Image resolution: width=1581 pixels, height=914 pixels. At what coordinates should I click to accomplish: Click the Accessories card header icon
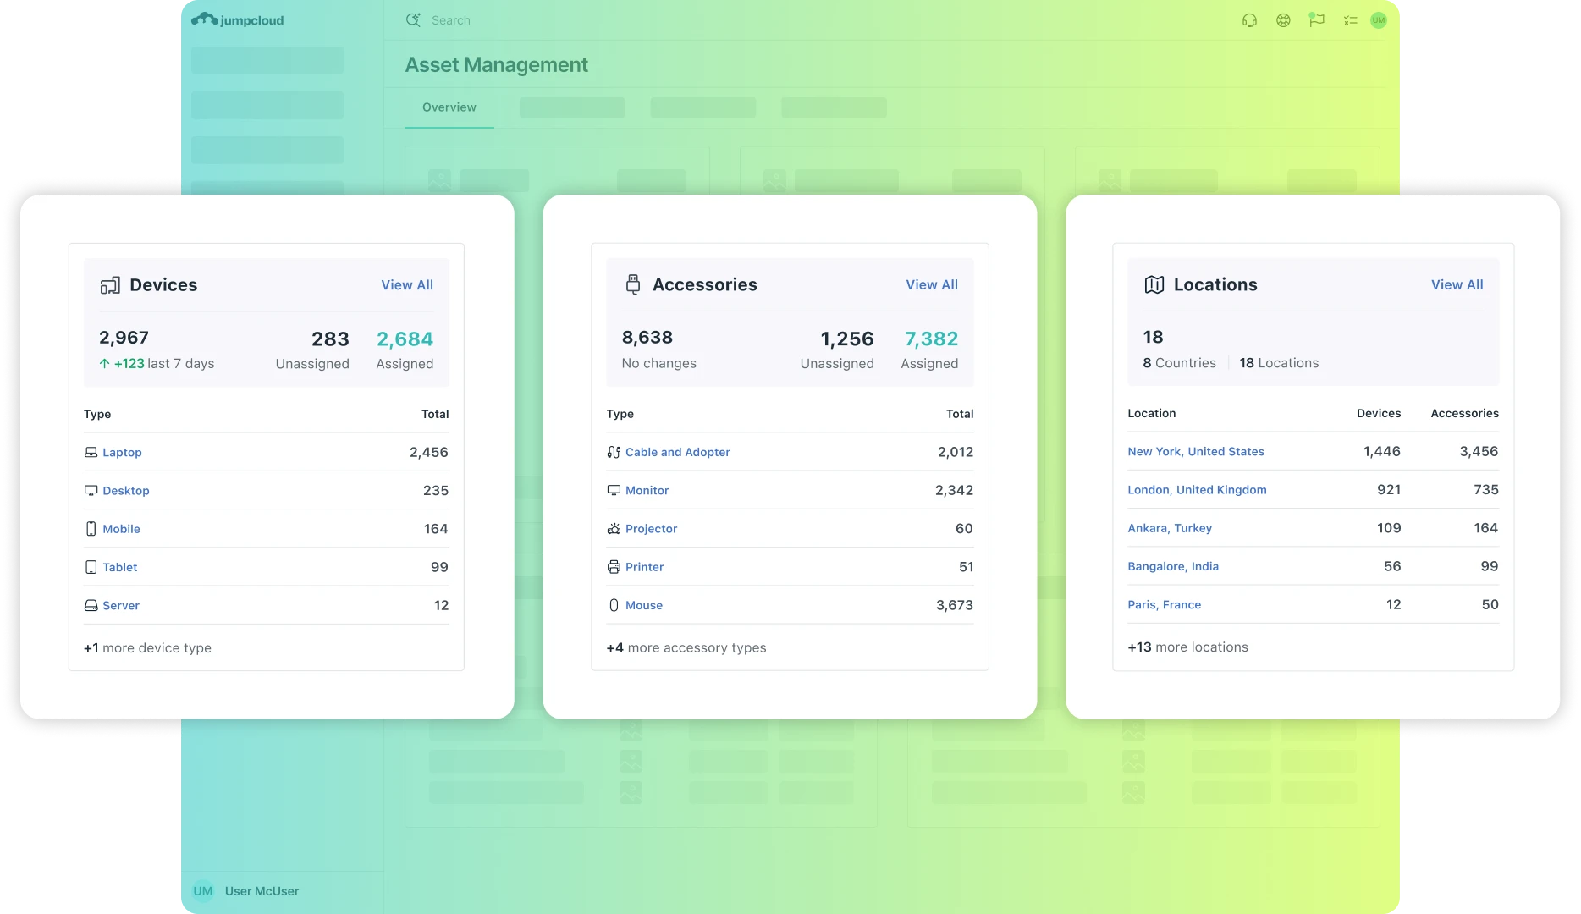633,285
